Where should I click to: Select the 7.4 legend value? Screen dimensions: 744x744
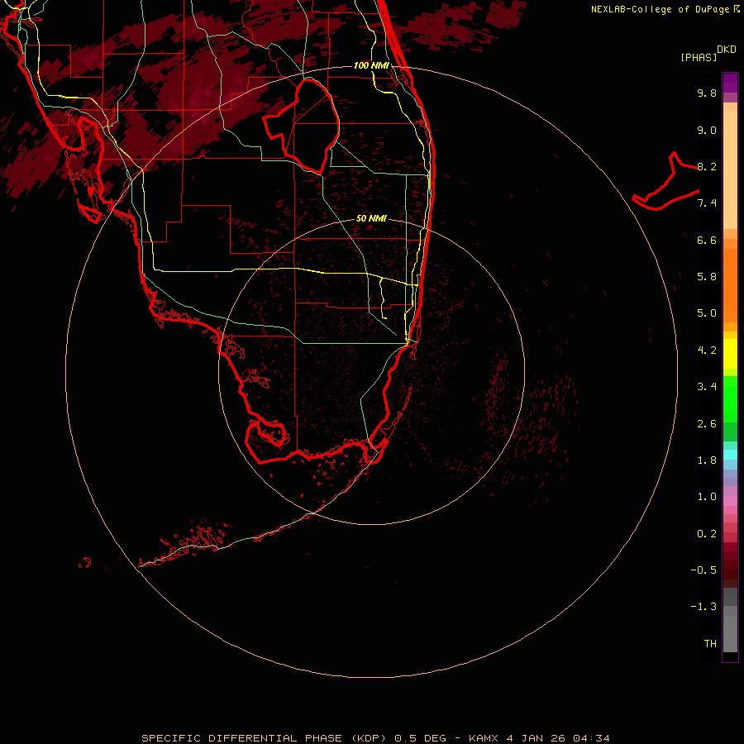pyautogui.click(x=707, y=203)
